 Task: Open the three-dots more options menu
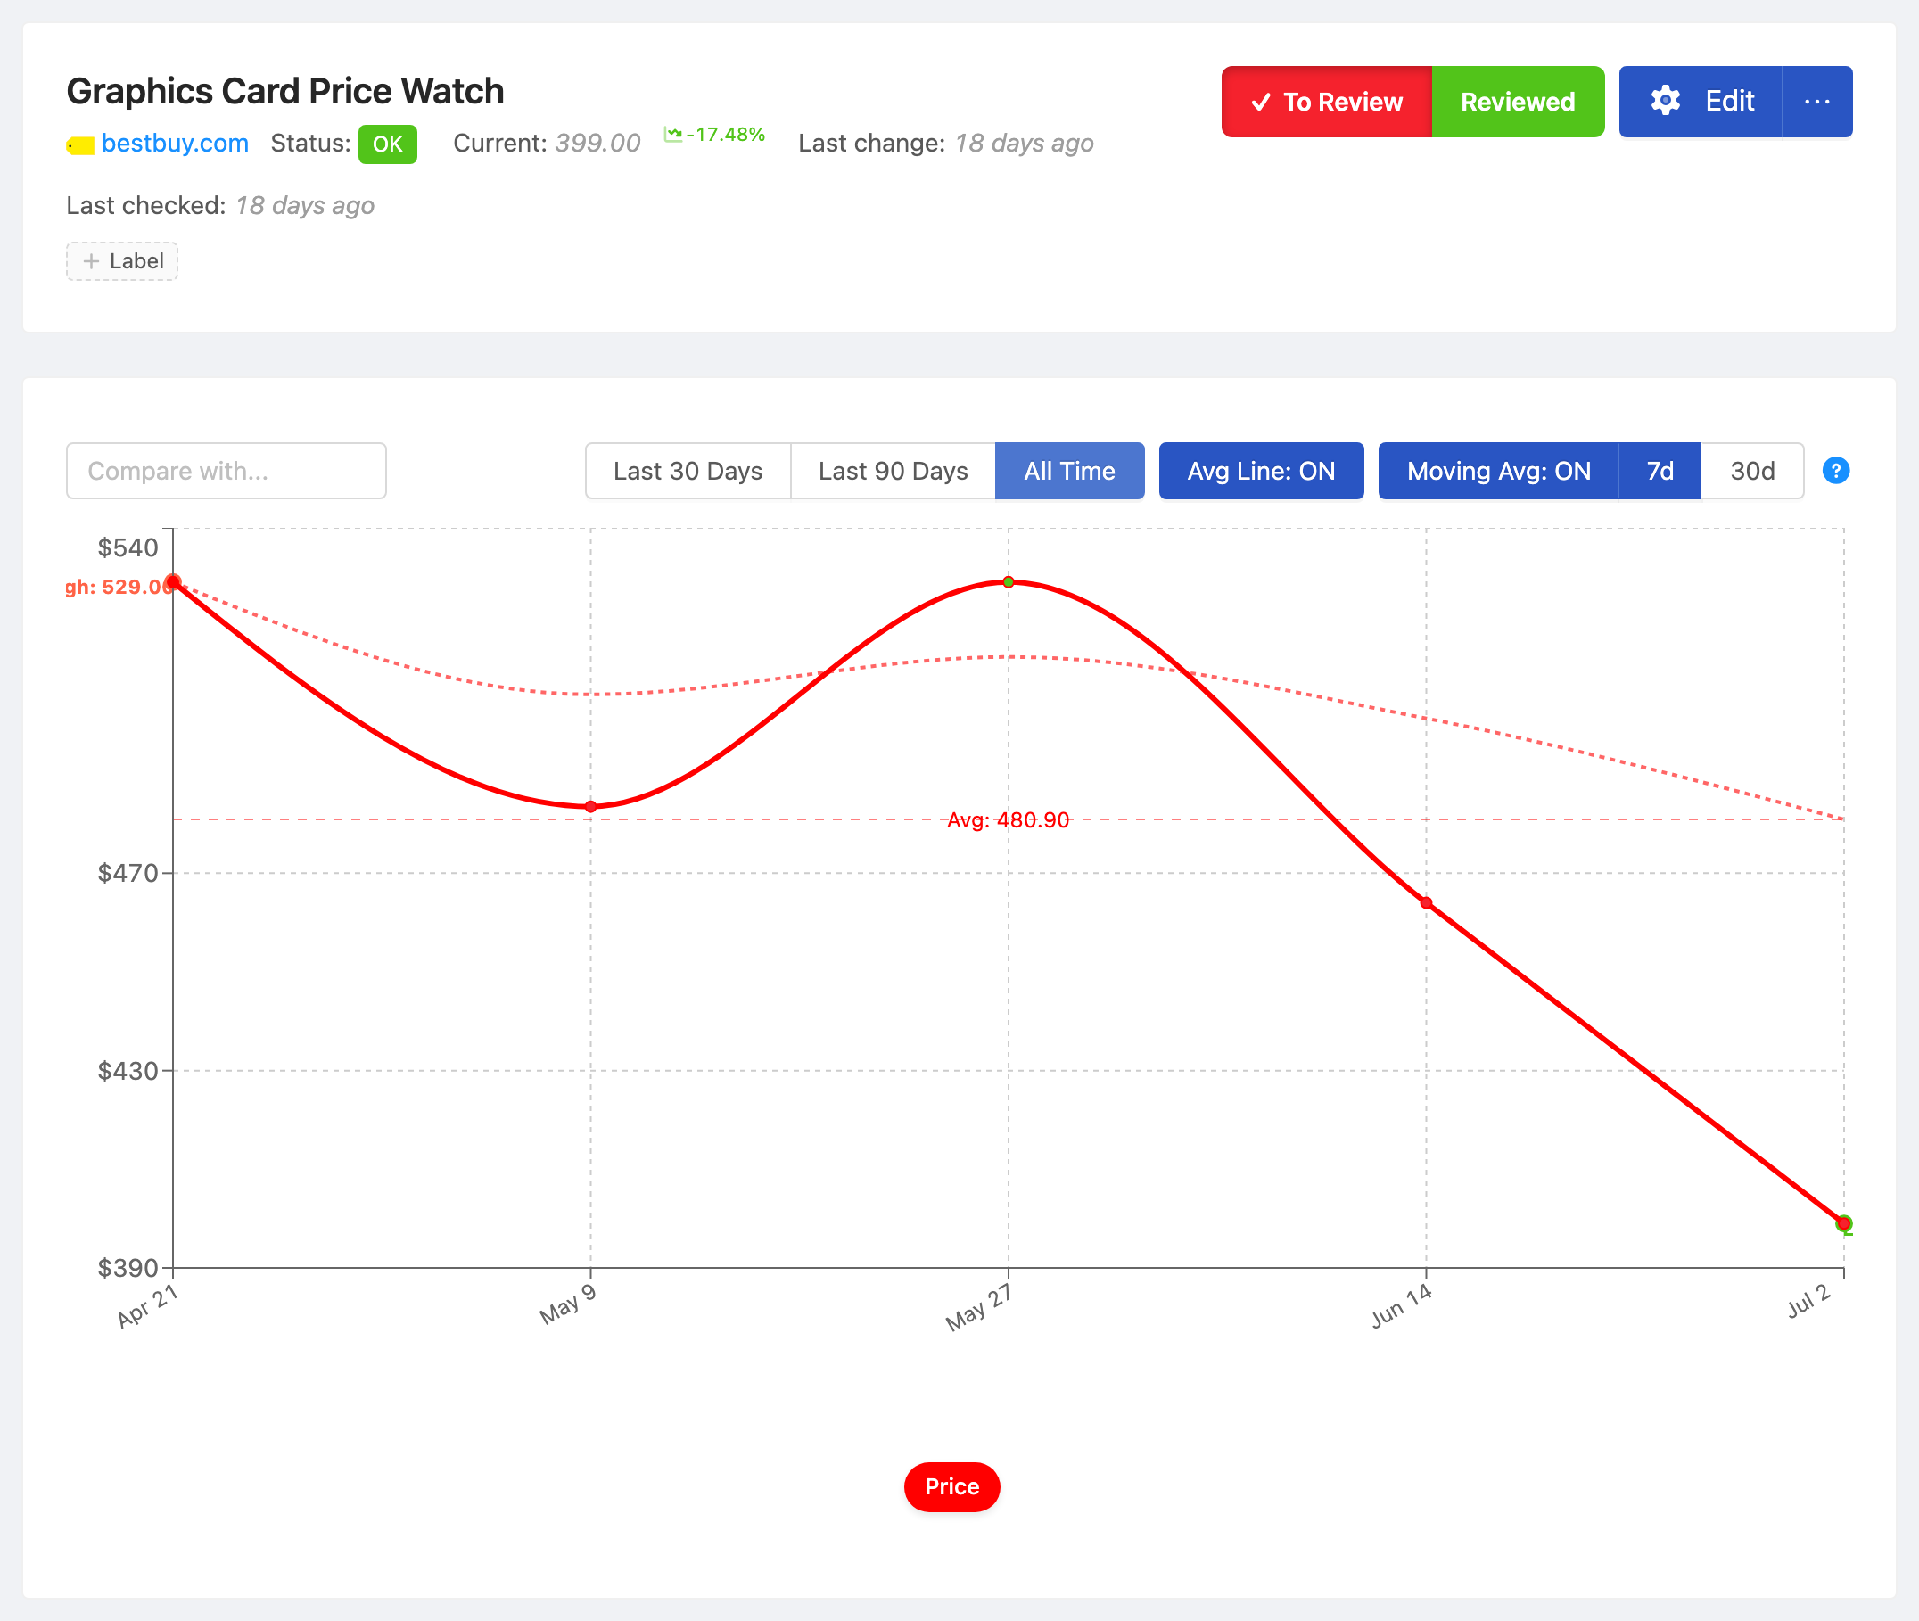(1817, 101)
